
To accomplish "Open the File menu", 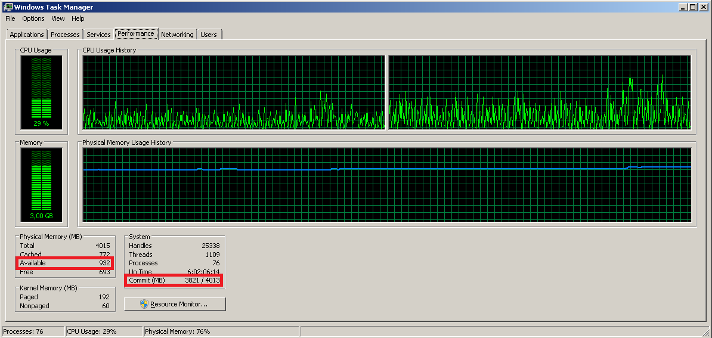I will tap(11, 18).
